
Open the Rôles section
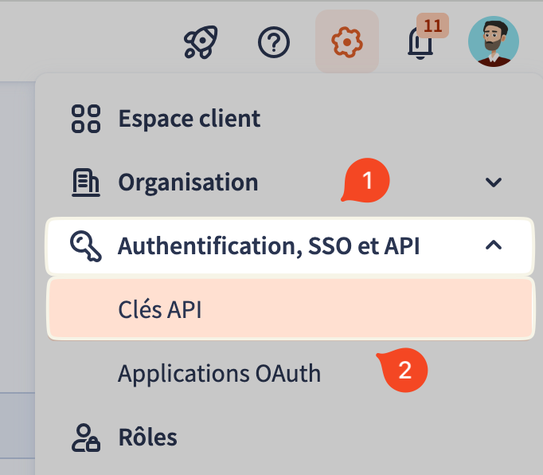tap(147, 438)
